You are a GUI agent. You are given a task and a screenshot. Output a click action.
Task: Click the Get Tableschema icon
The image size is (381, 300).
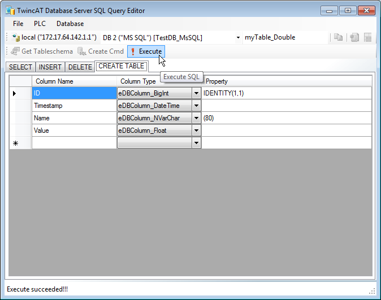(x=15, y=51)
